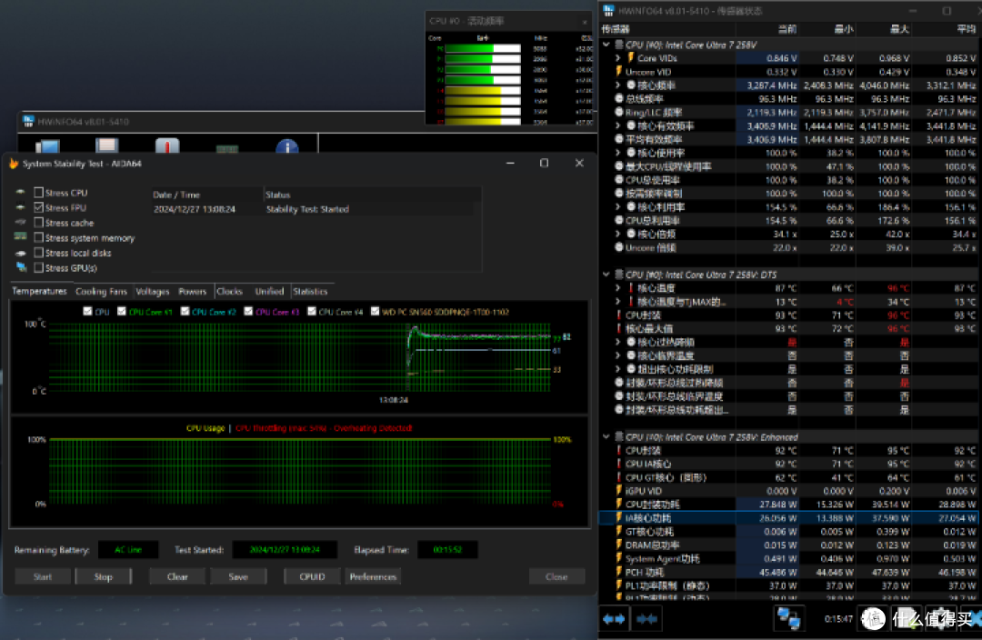982x640 pixels.
Task: Click the 最大 column header in sensor window
Action: [884, 29]
